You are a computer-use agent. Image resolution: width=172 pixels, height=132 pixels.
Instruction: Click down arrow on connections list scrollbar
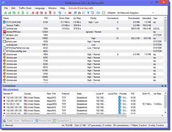point(165,112)
